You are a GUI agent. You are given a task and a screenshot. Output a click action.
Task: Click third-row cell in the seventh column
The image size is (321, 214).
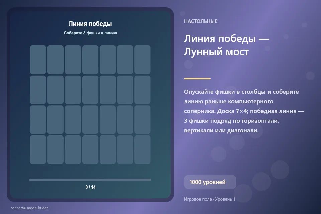(142, 120)
